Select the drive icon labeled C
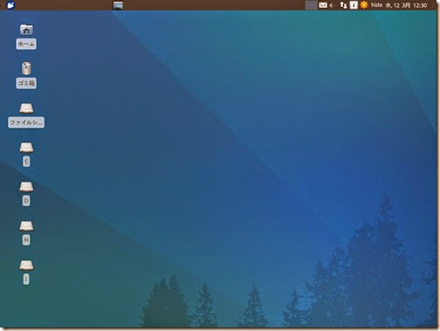Viewport: 440px width, 331px height. 26,148
